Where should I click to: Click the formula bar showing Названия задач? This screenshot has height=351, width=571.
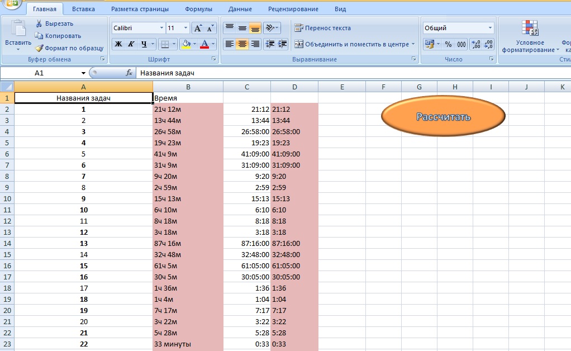(x=353, y=73)
